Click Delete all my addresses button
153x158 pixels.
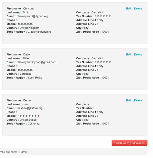tap(129, 143)
